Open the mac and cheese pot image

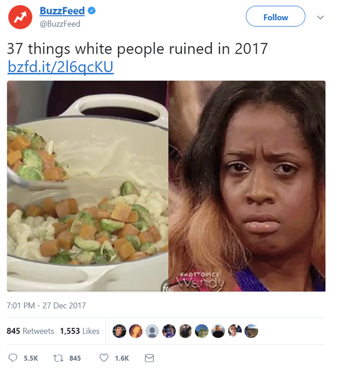[x=87, y=186]
